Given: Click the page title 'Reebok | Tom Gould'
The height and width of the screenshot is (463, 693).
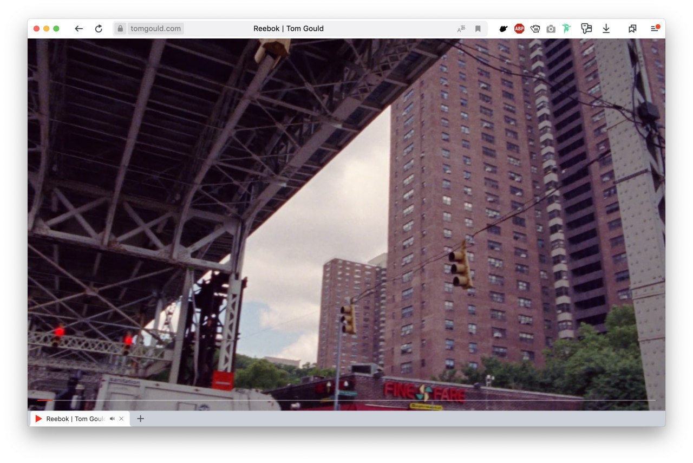Looking at the screenshot, I should coord(289,29).
